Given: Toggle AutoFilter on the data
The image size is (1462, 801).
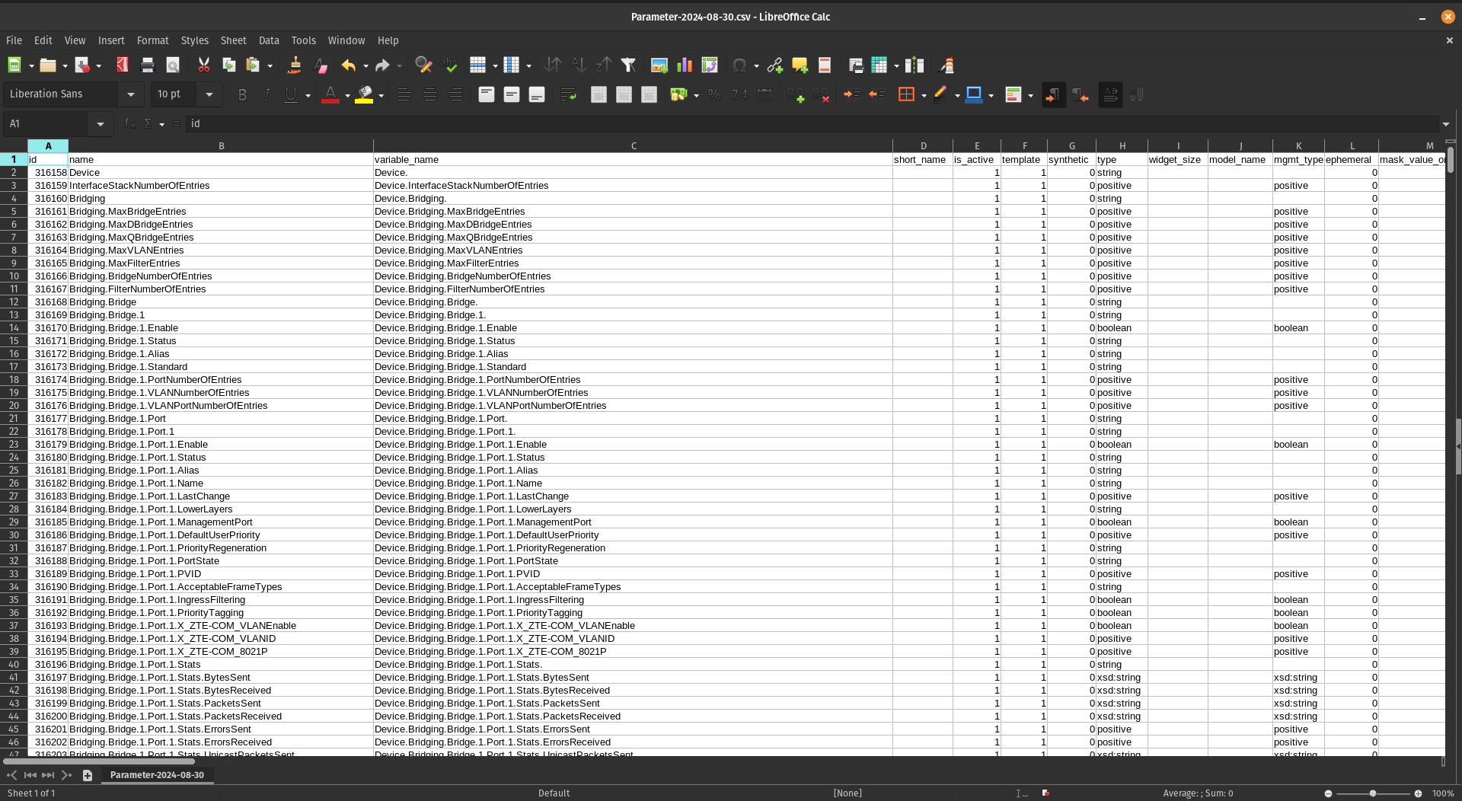Looking at the screenshot, I should (x=628, y=65).
